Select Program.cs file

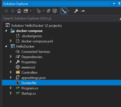pyautogui.click(x=30, y=88)
